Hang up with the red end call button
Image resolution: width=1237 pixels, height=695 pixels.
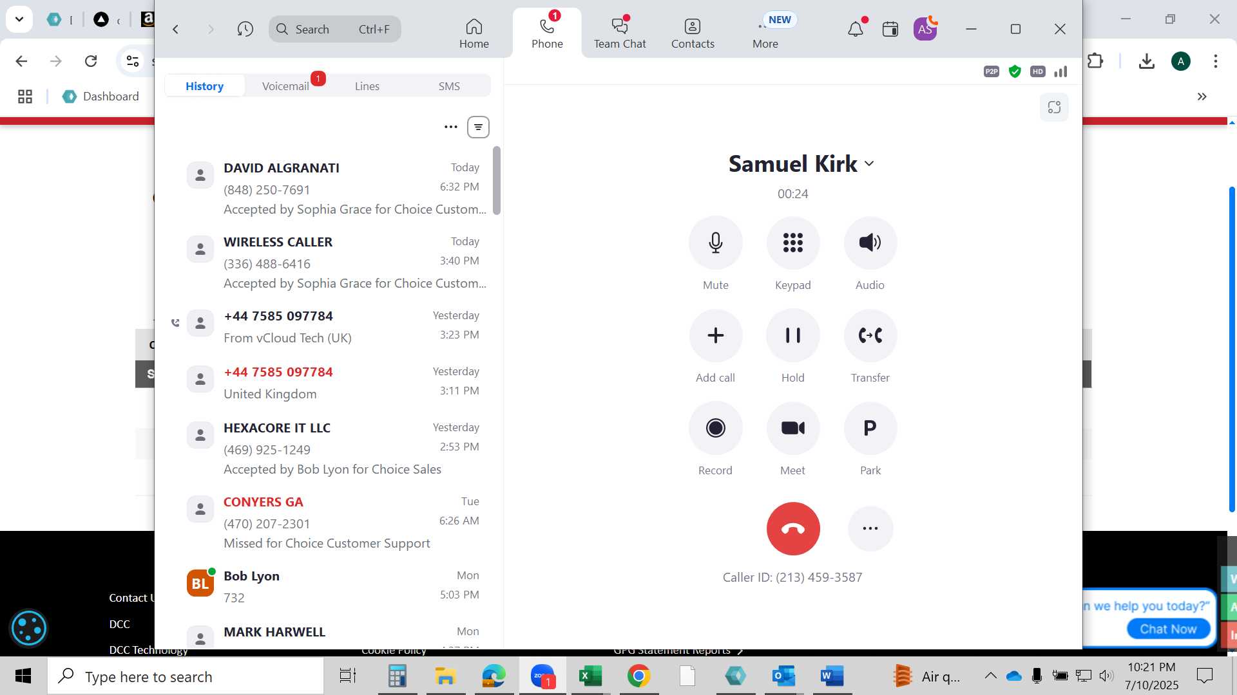[x=792, y=528]
